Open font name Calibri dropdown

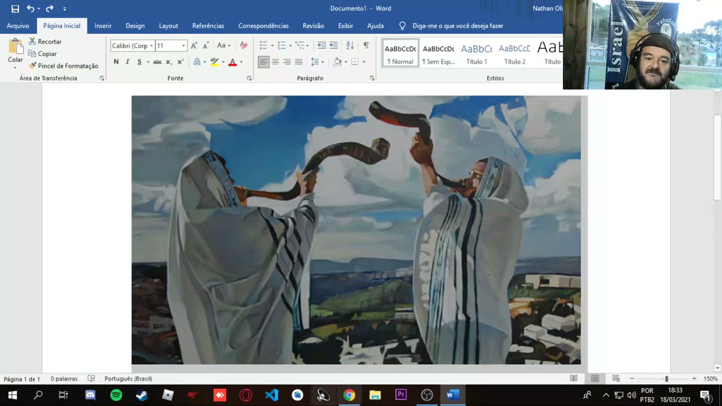pos(151,46)
